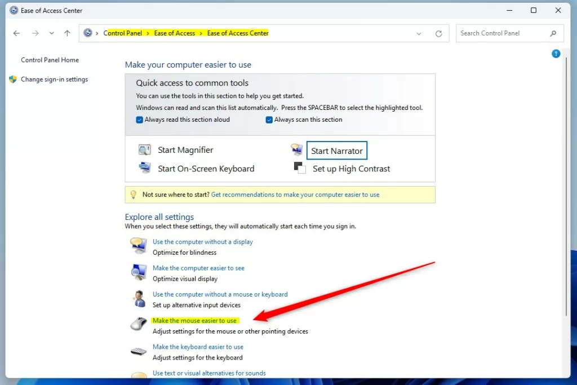Maximize the Ease of Access Center window
This screenshot has width=577, height=385.
pos(534,10)
